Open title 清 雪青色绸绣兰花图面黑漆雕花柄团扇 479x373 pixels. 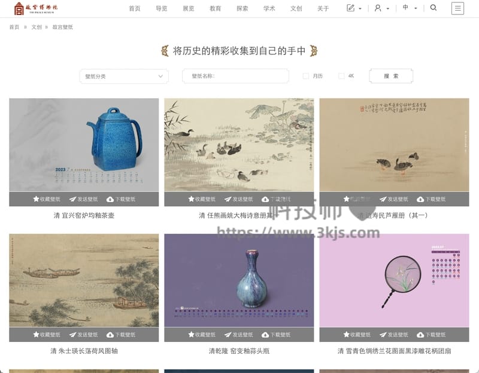tap(395, 351)
